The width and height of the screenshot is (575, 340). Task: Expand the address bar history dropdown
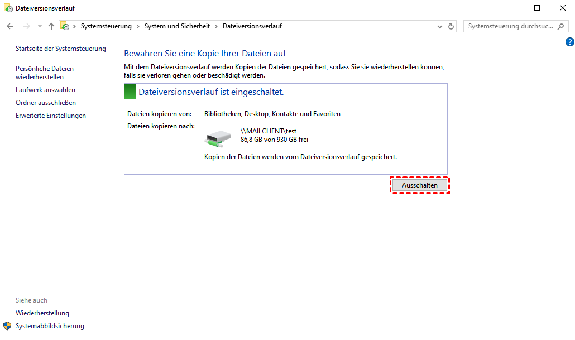click(439, 26)
